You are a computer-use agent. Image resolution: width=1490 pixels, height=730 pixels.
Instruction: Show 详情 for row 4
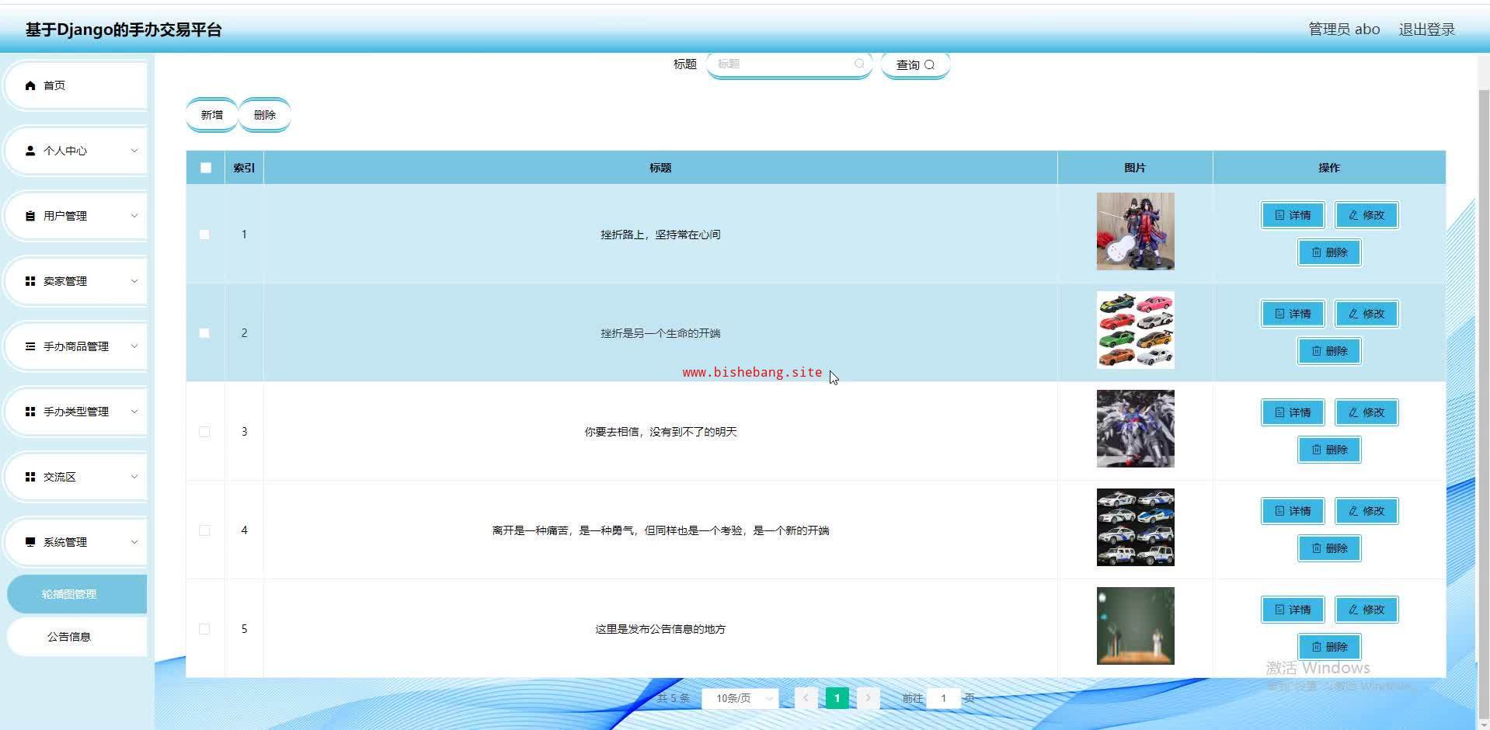coord(1293,511)
